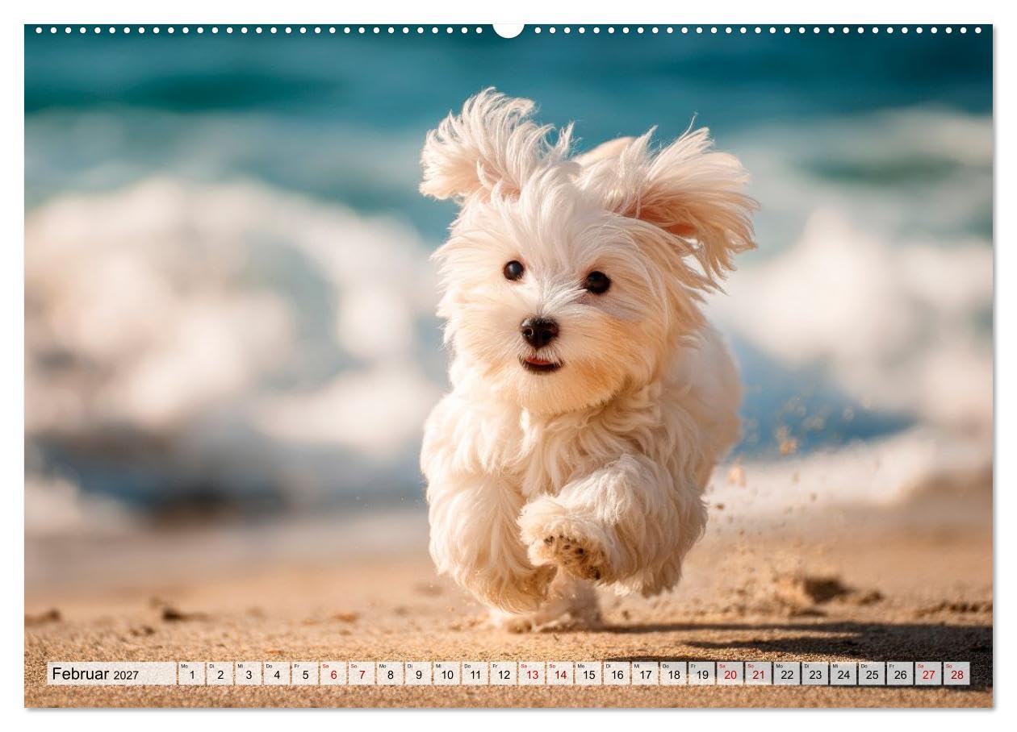Select day 16 in the calendar strip
The width and height of the screenshot is (1017, 732).
(x=616, y=674)
